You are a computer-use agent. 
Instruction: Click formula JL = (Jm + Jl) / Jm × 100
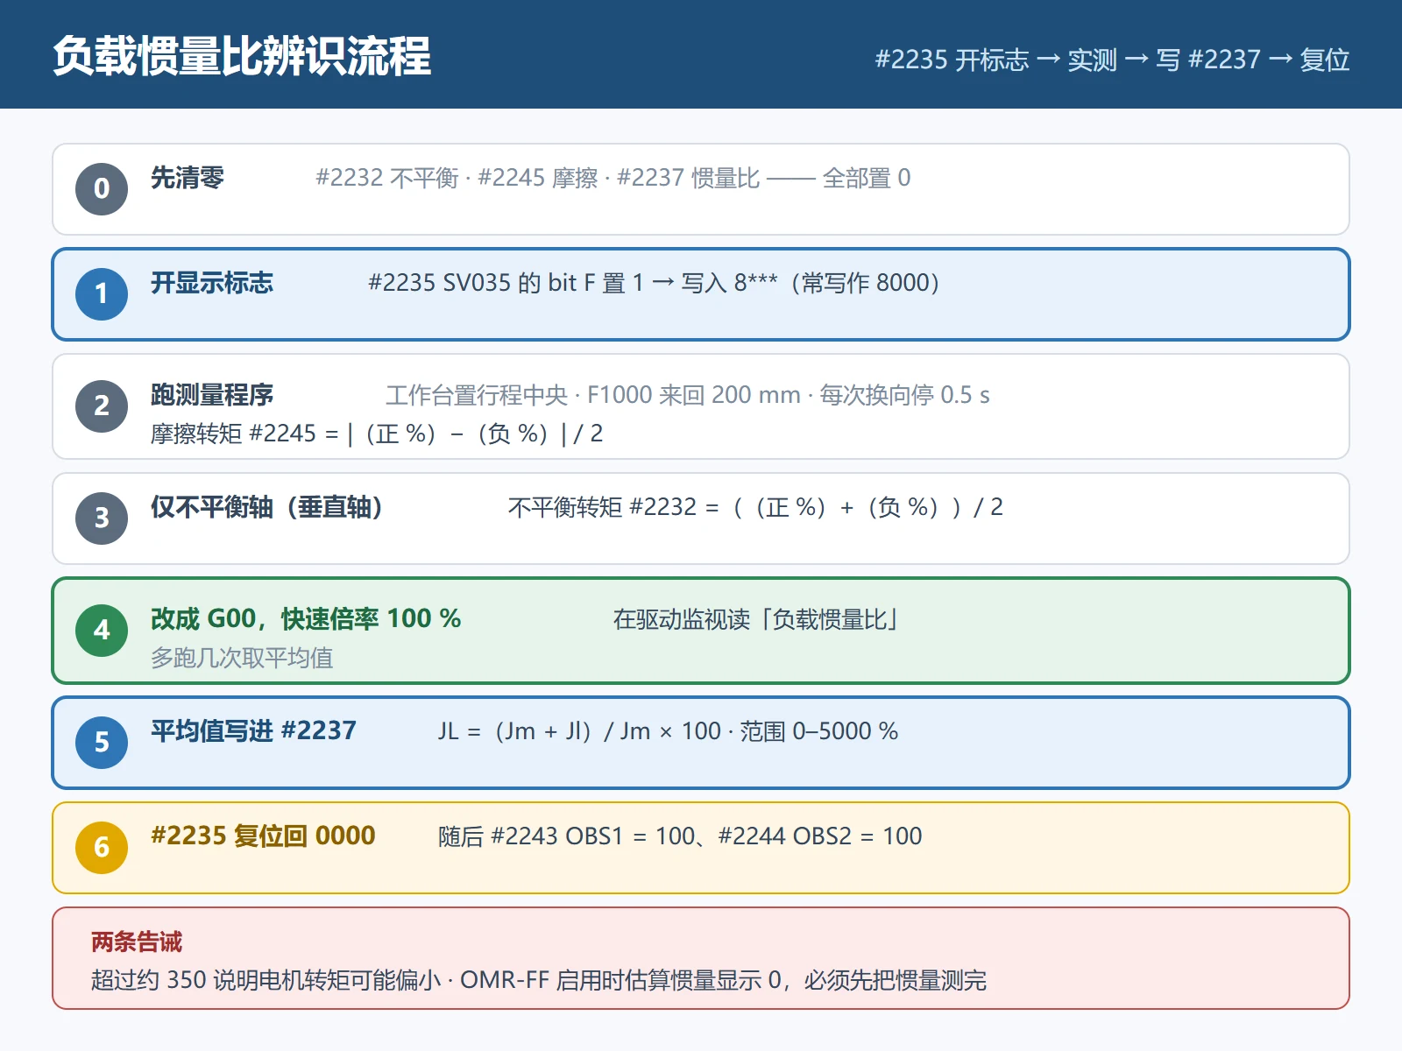tap(579, 731)
